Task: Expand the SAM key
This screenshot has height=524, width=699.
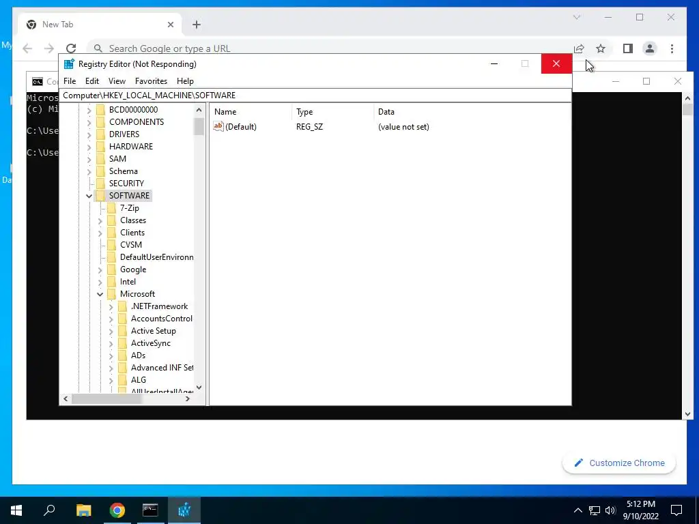Action: (x=89, y=159)
